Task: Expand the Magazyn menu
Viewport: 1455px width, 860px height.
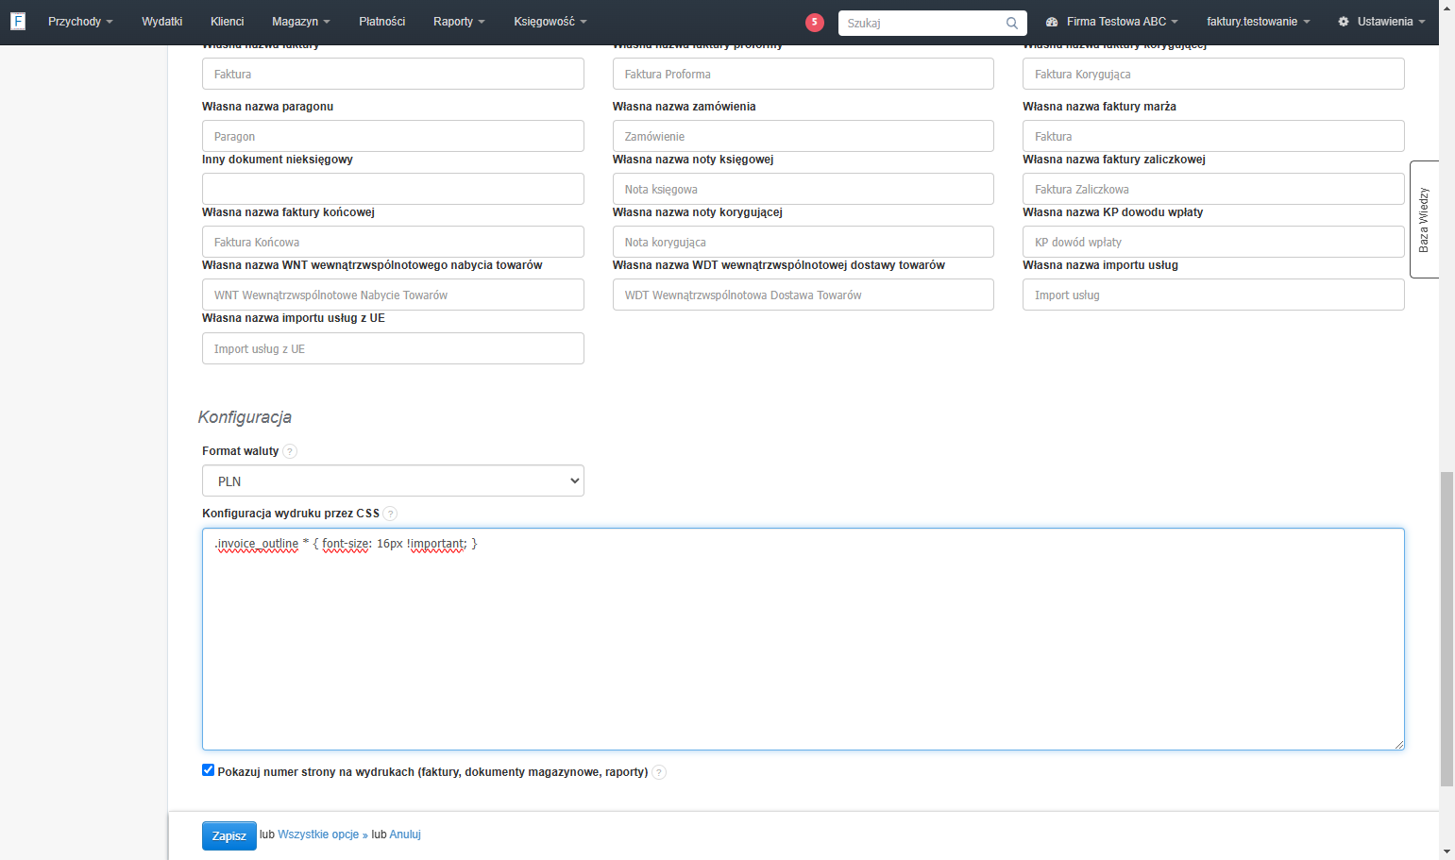Action: pos(301,22)
